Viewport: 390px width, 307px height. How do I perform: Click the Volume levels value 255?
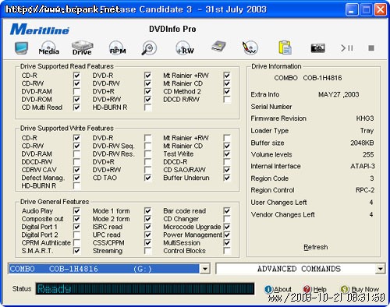tap(368, 154)
